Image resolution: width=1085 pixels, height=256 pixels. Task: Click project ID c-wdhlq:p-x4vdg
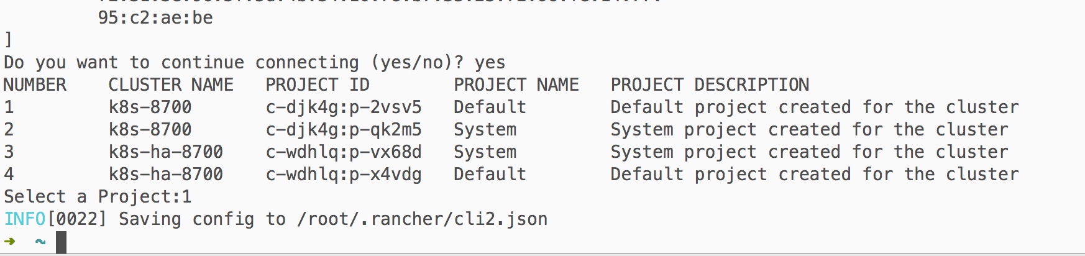pyautogui.click(x=344, y=175)
